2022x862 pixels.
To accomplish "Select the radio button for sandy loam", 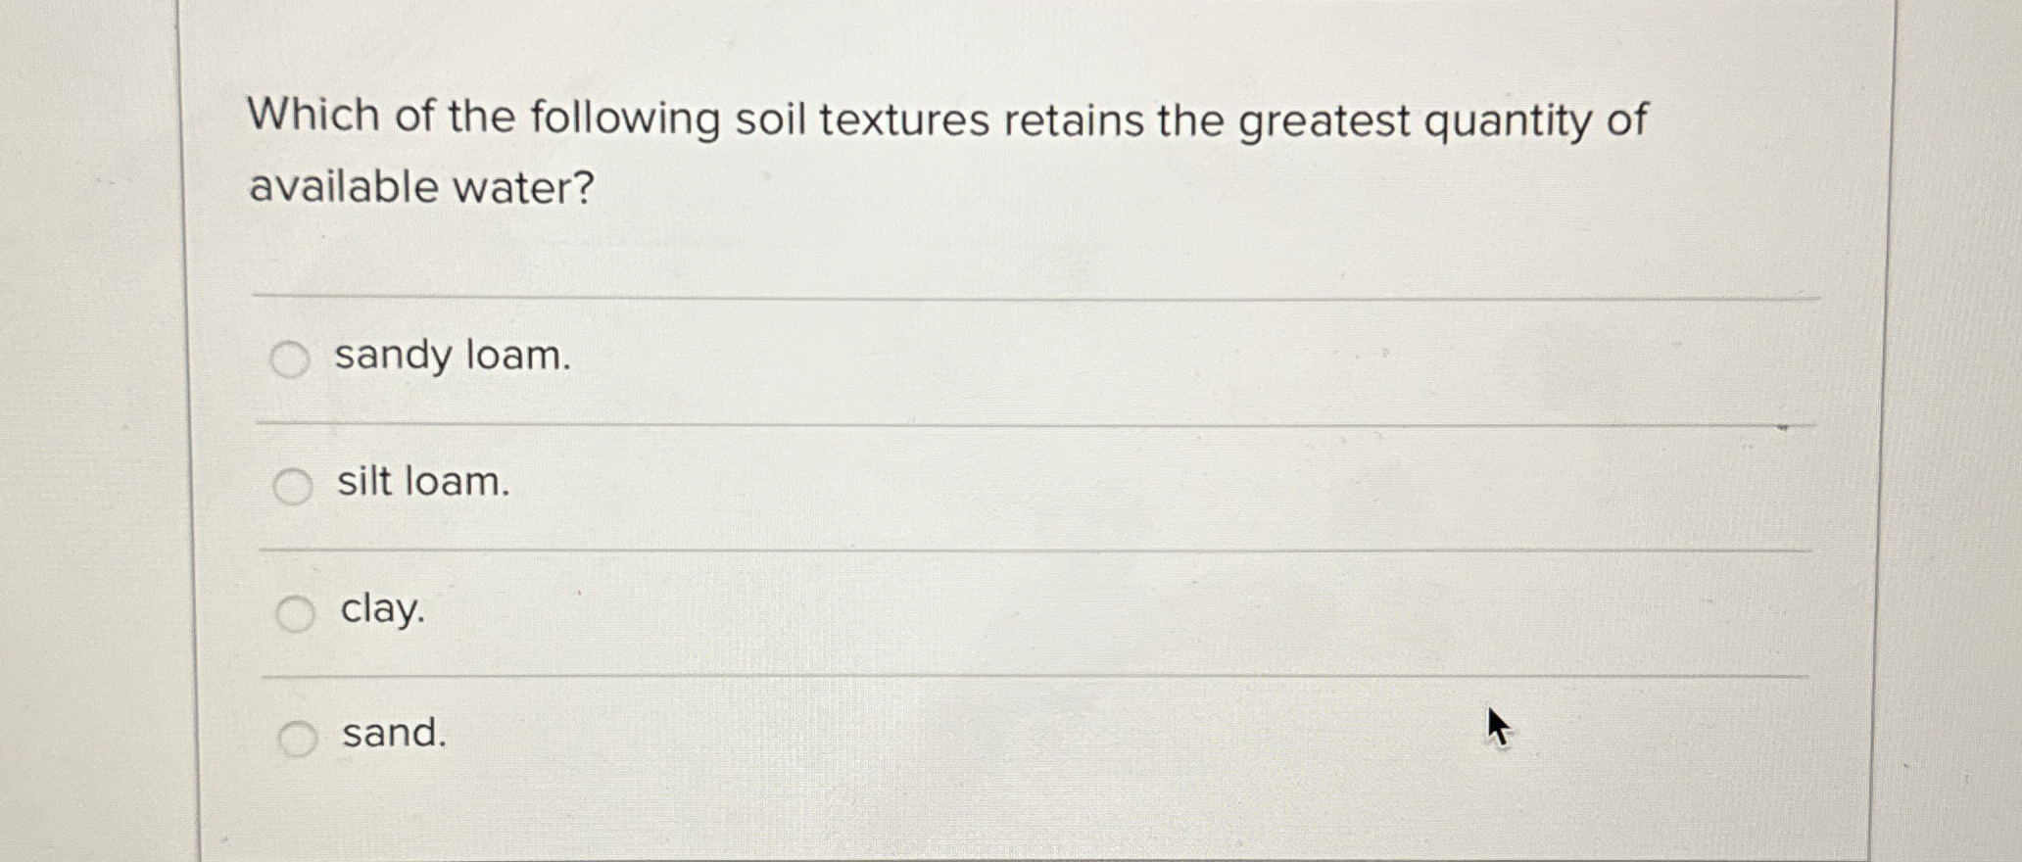I will [292, 359].
